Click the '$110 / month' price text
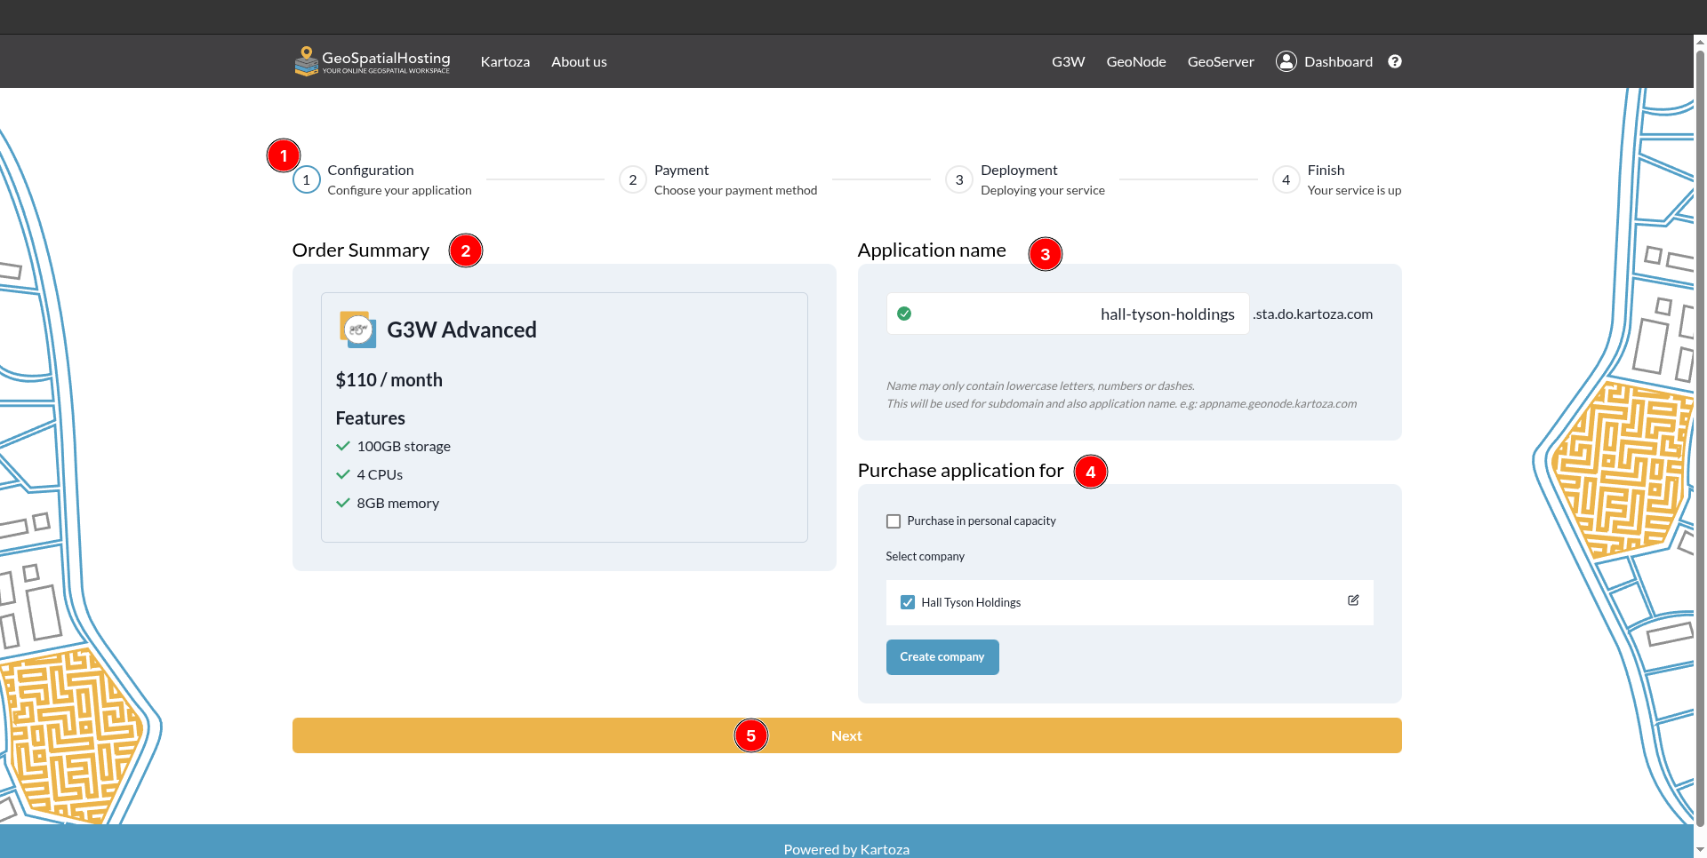1707x858 pixels. click(x=389, y=380)
